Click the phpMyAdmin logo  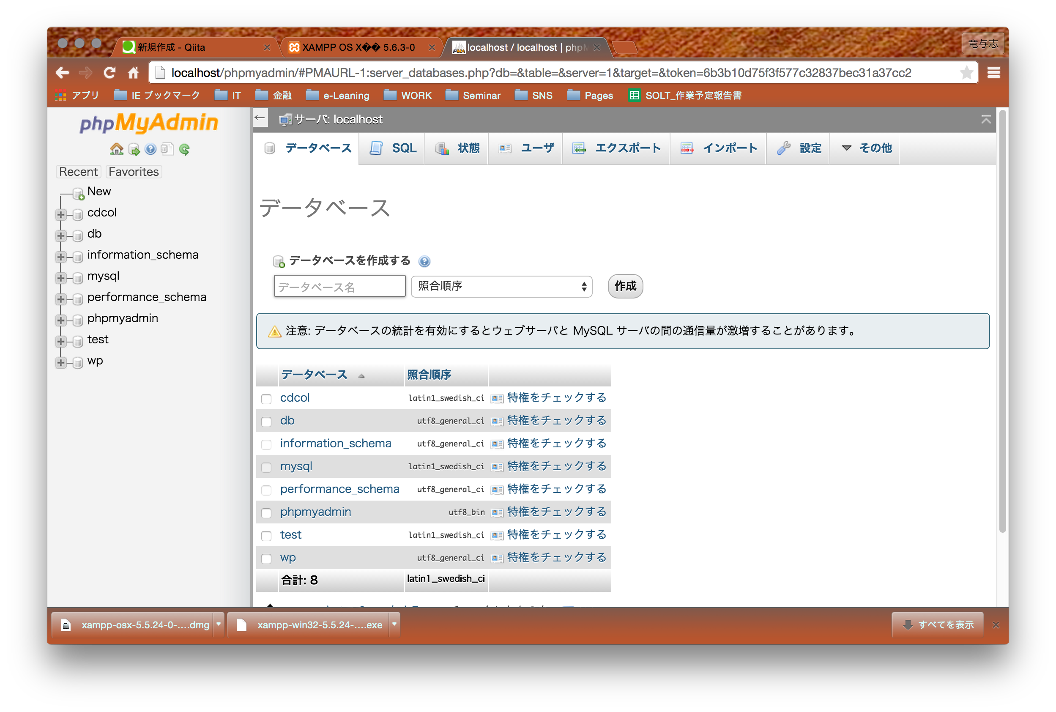tap(149, 123)
